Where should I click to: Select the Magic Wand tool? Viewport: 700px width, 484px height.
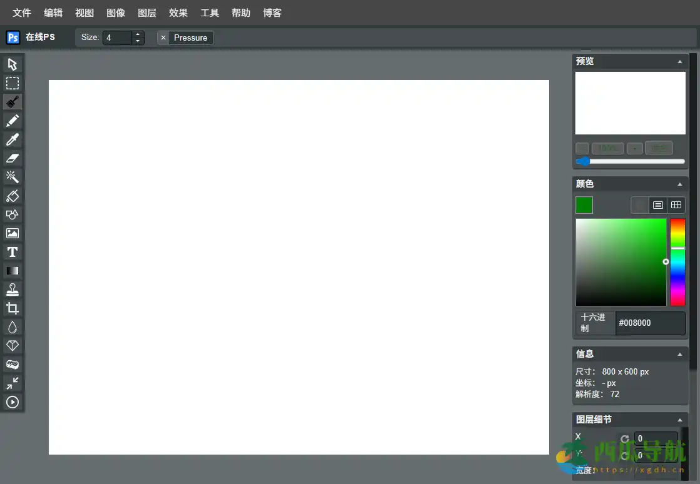pos(13,176)
